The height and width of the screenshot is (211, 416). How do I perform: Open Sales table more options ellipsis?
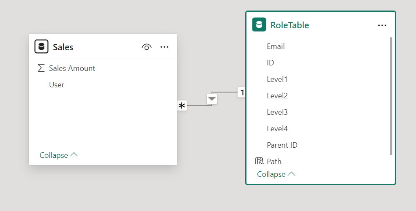point(164,47)
